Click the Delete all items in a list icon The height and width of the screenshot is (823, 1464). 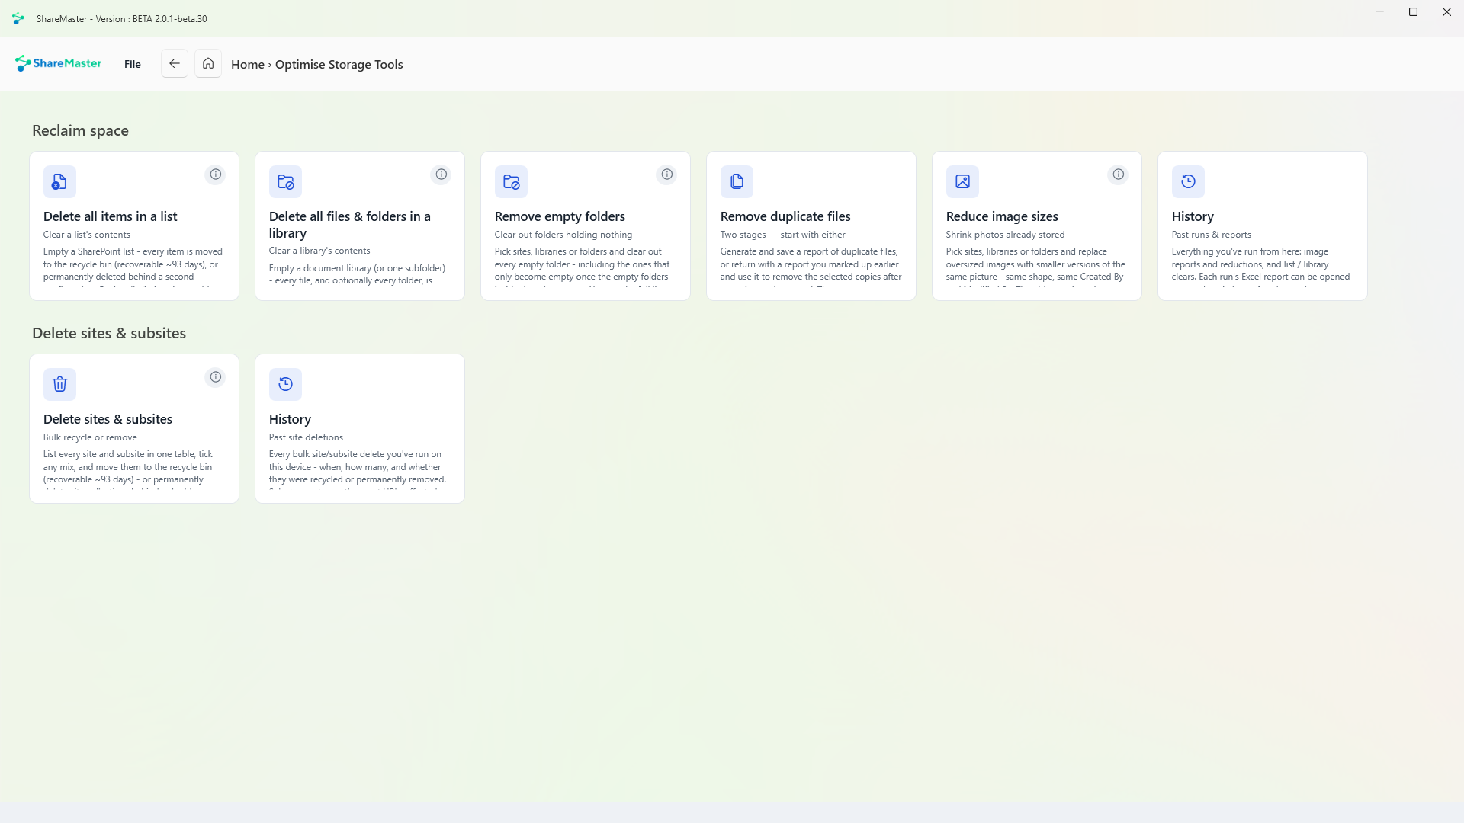click(x=59, y=182)
